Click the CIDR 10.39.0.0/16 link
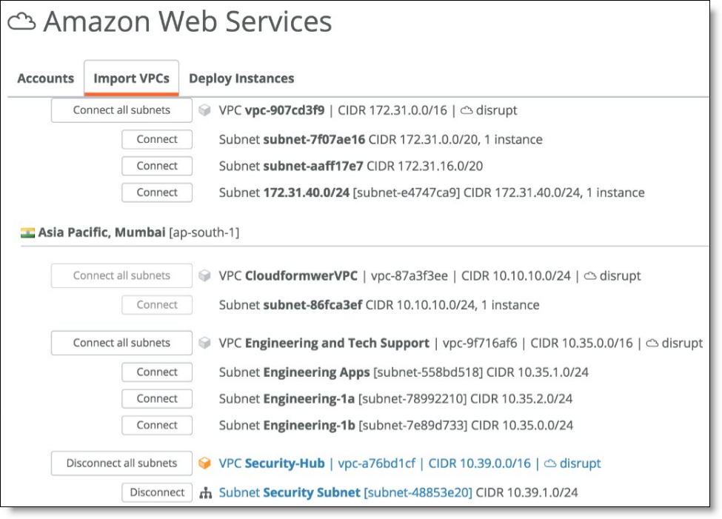Image resolution: width=722 pixels, height=519 pixels. click(x=479, y=463)
